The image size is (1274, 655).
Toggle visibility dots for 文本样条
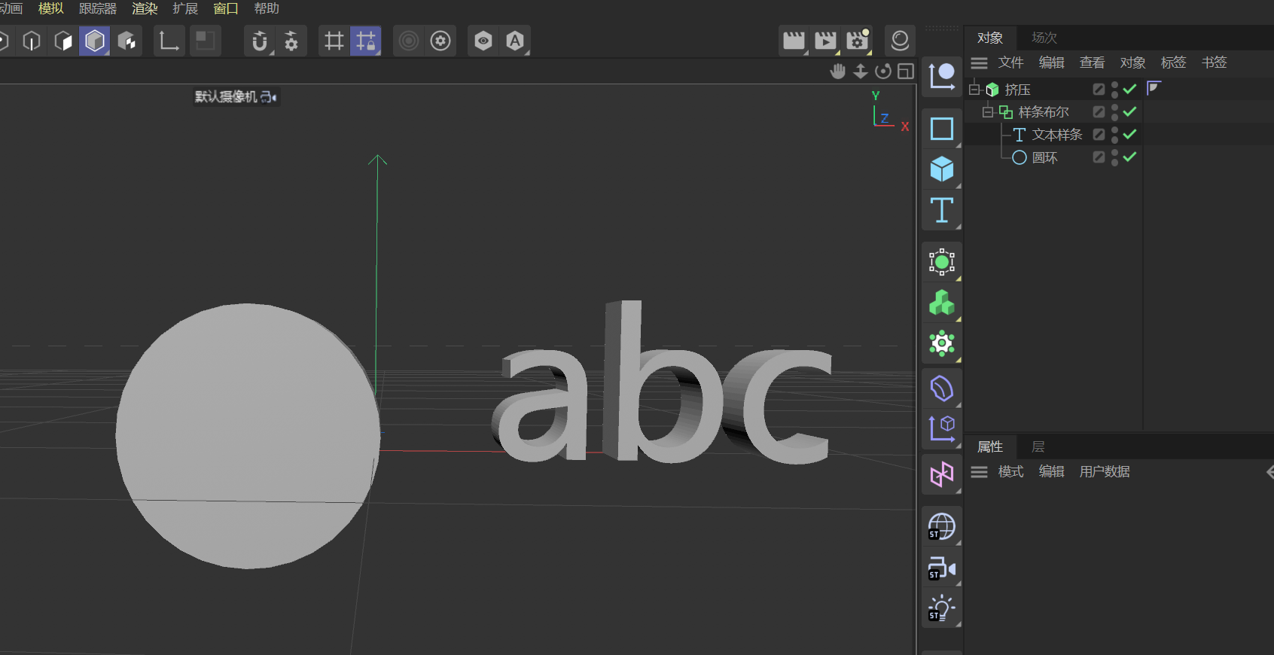point(1114,135)
